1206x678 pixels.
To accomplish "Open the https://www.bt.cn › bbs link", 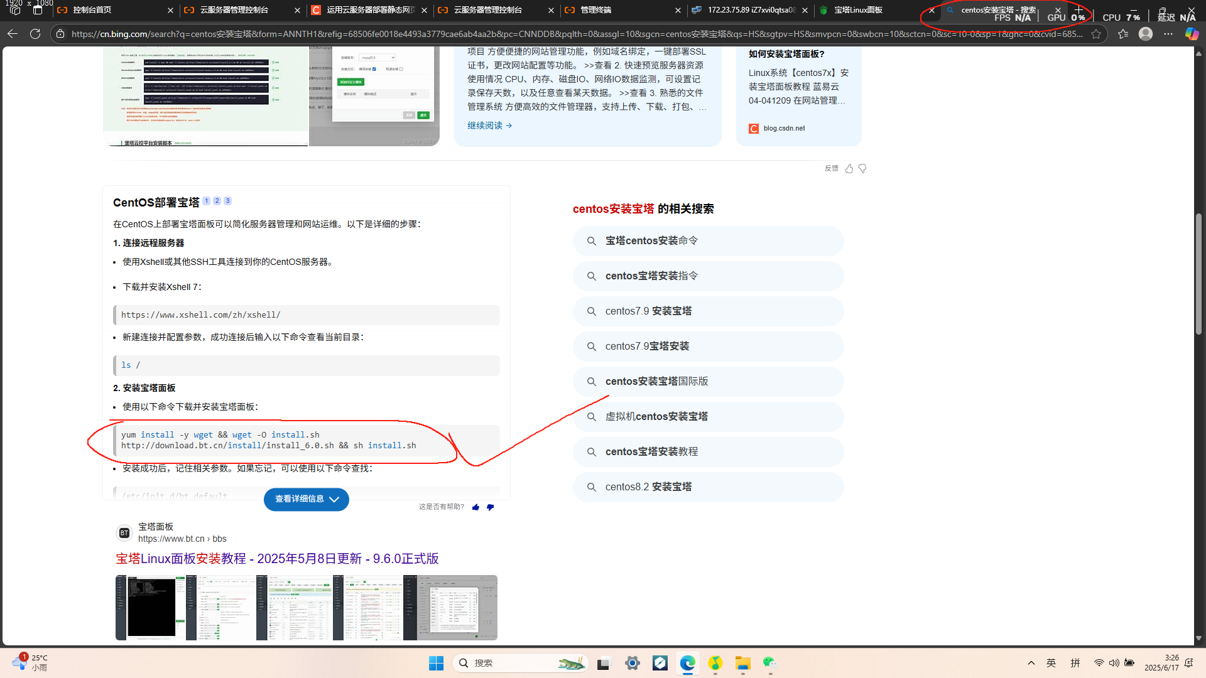I will (x=182, y=539).
